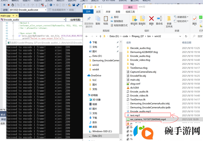
Task: Paste shortcut in Explorer ribbon
Action: (x=119, y=25)
